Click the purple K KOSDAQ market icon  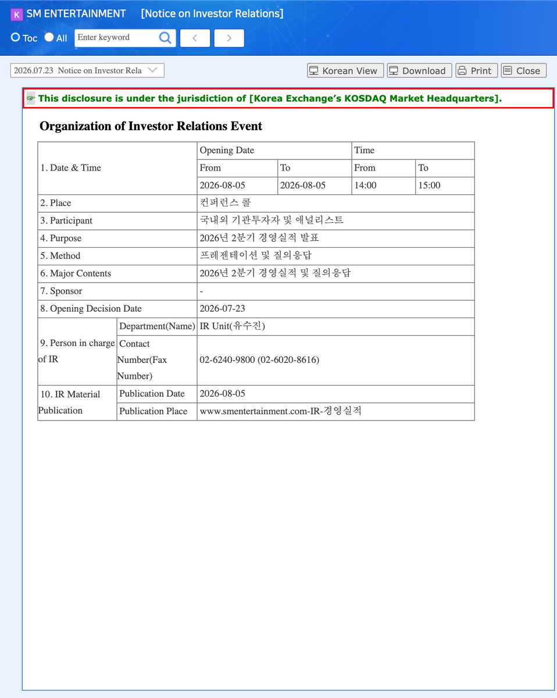tap(16, 14)
